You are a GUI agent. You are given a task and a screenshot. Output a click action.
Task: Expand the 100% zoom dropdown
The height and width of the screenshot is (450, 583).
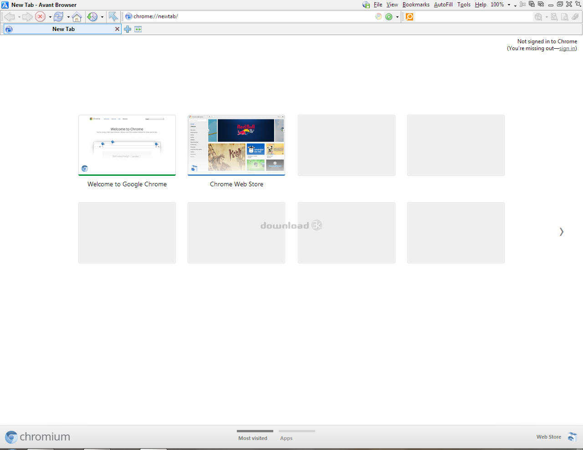pyautogui.click(x=509, y=5)
